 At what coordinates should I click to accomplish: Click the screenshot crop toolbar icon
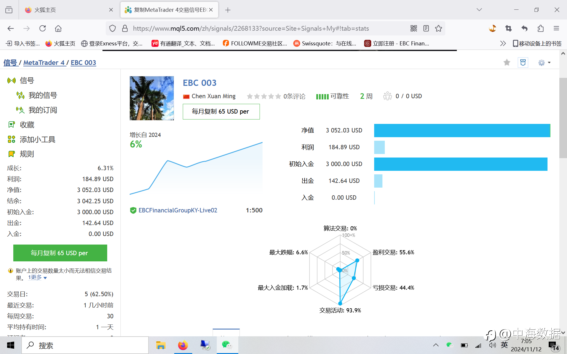[x=509, y=28]
